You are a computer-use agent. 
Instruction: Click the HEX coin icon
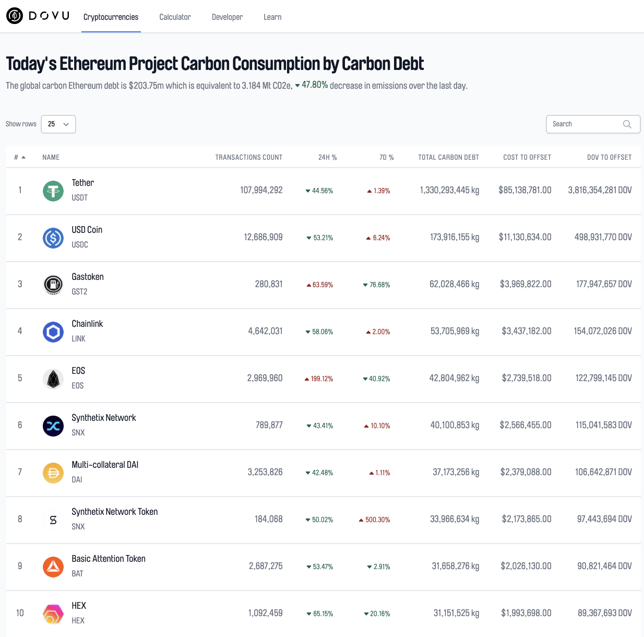(53, 614)
